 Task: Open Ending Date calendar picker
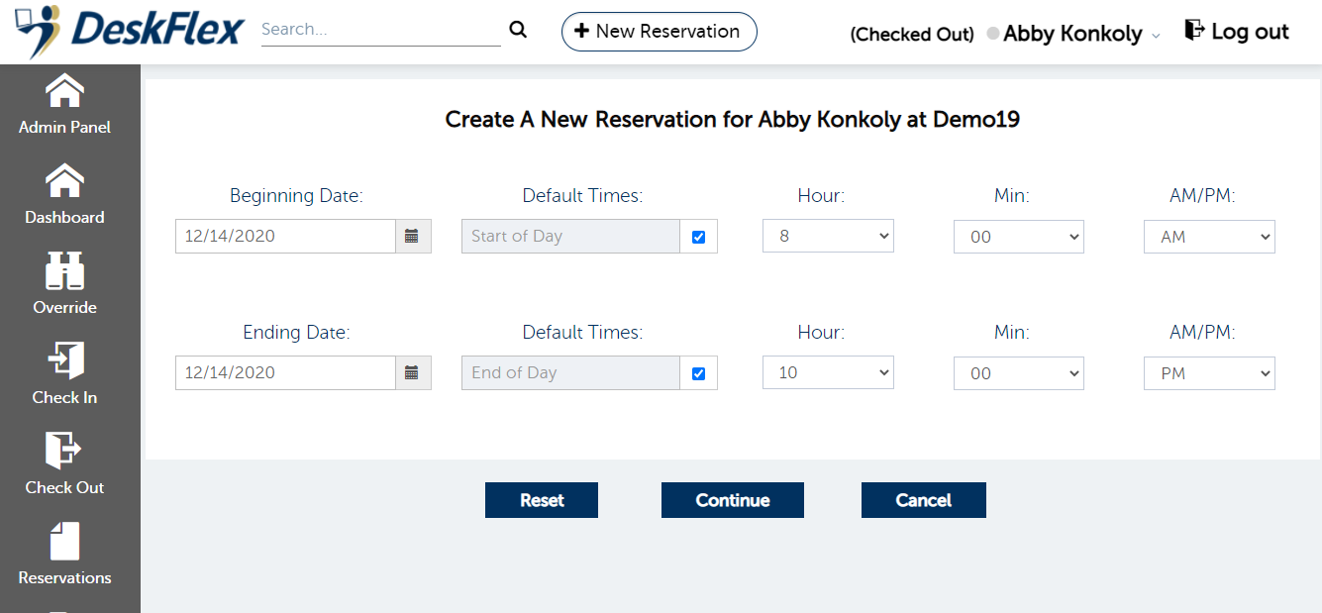click(x=413, y=372)
